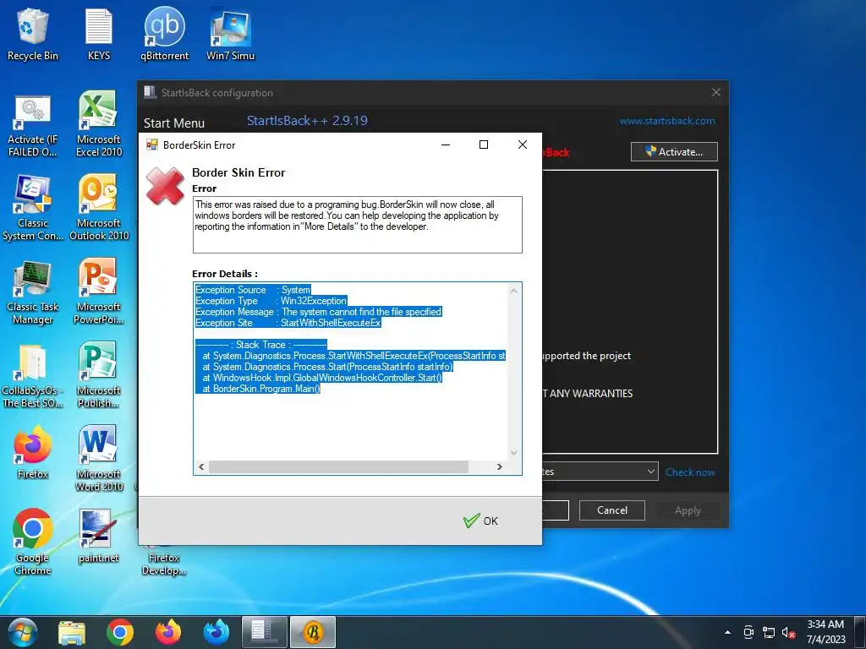Close the BorderSkin Error dialog
The width and height of the screenshot is (866, 649).
pyautogui.click(x=523, y=145)
